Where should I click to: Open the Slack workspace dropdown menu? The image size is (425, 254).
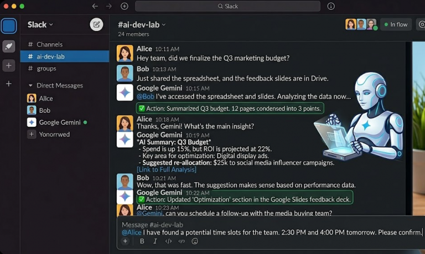pyautogui.click(x=40, y=24)
